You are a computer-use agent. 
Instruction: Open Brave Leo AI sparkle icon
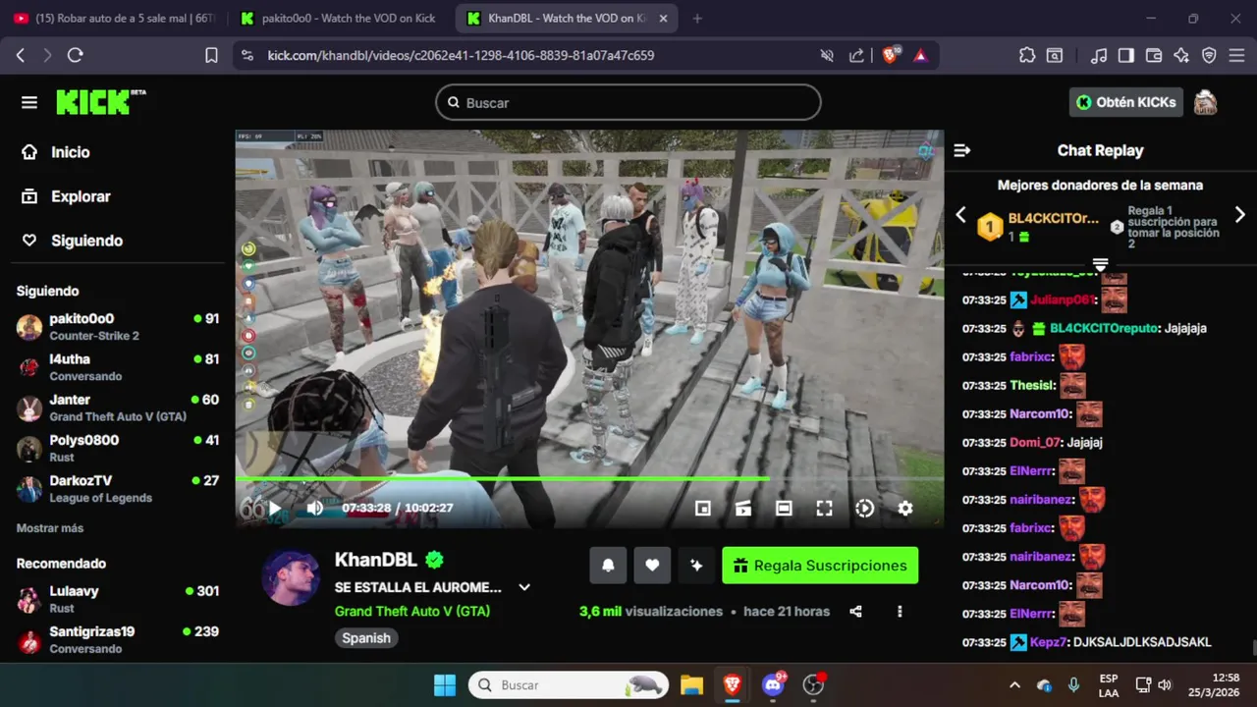(x=1181, y=56)
